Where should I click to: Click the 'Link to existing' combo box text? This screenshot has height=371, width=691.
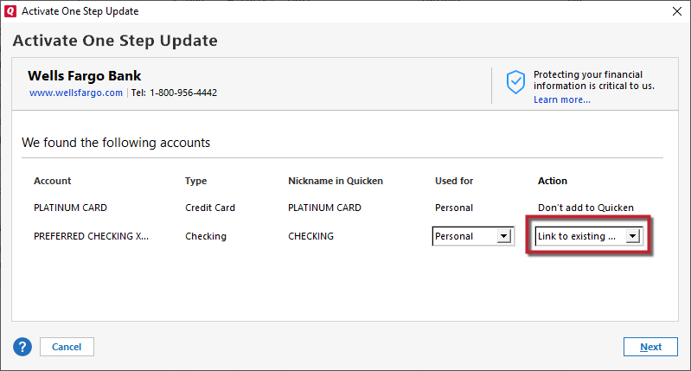pyautogui.click(x=577, y=236)
